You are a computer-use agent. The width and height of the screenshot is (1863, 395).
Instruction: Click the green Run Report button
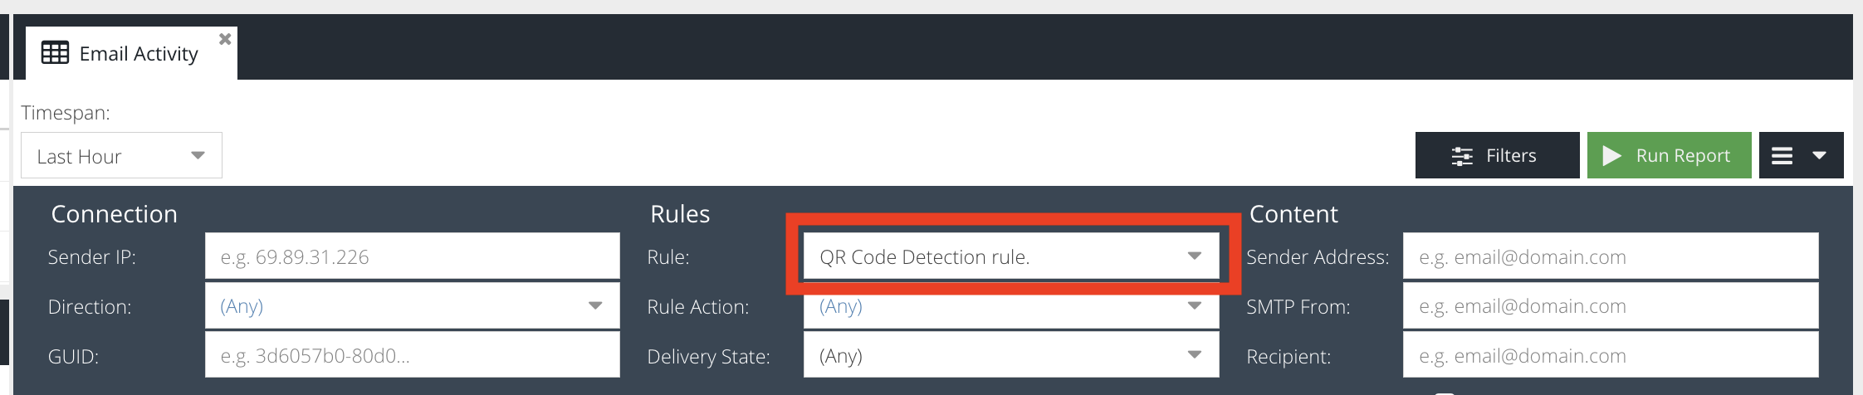[x=1669, y=155]
